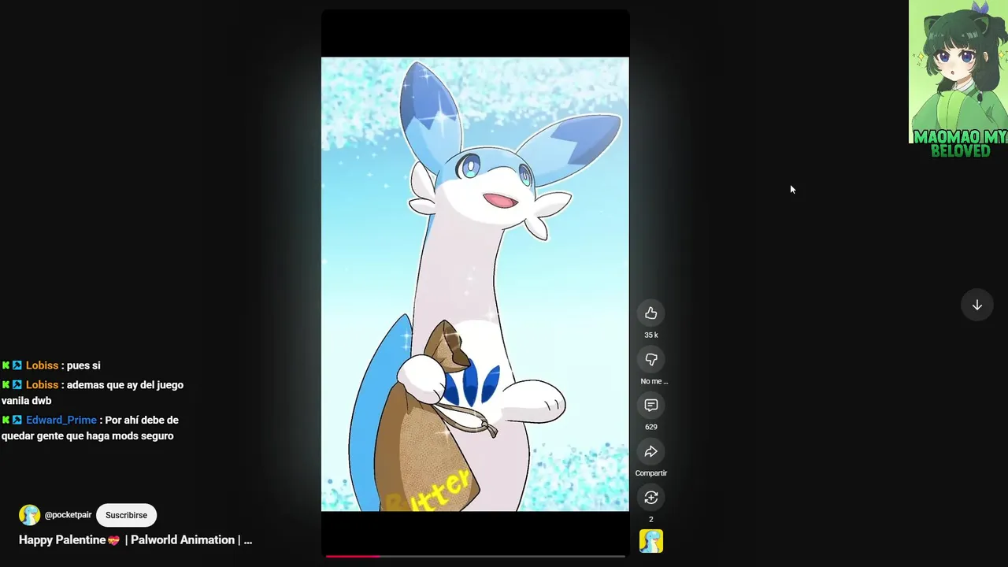Screen dimensions: 1008x567
Task: Click the Compartir label
Action: (650, 473)
